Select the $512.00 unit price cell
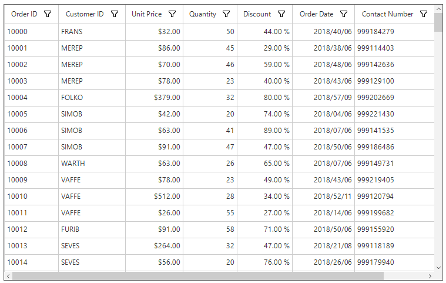Image resolution: width=446 pixels, height=283 pixels. click(x=154, y=197)
